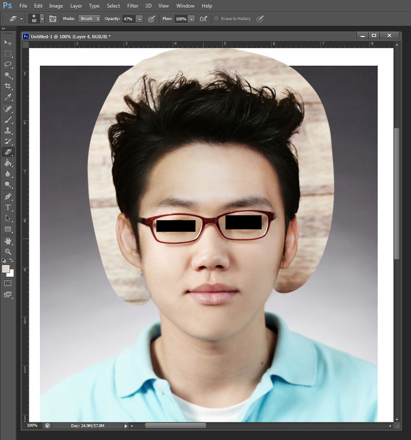Select the Rectangle shape tool
Screen dimensions: 411x440
point(8,229)
